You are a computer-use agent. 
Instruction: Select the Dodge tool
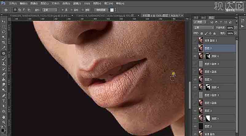tap(4, 90)
